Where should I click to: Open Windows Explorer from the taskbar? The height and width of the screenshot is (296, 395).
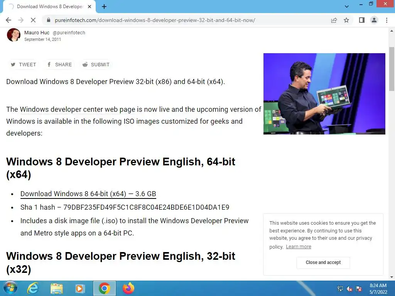[56, 288]
